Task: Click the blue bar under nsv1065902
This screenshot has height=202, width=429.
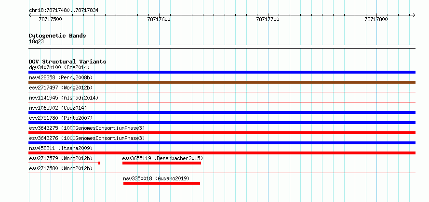Action: [x=222, y=113]
